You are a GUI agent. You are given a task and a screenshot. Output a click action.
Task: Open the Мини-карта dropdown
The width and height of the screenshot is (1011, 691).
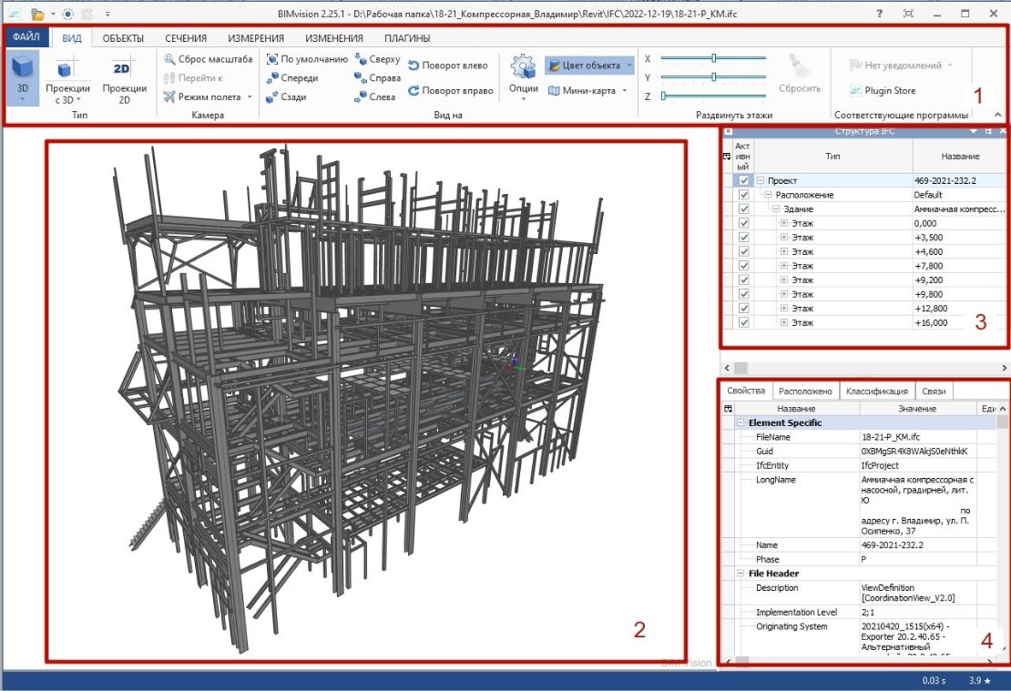point(625,91)
